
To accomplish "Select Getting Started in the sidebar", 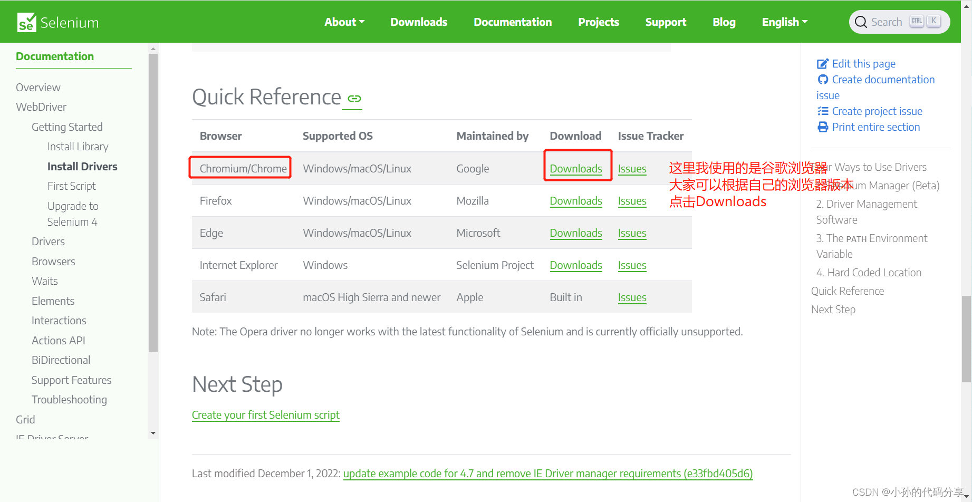I will (67, 127).
